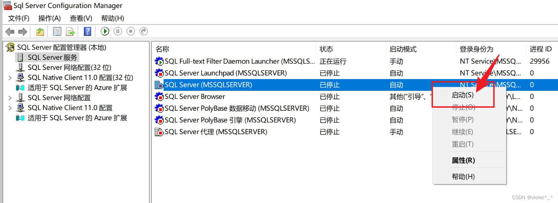This screenshot has height=203, width=558.
Task: Click the SQL Server PolyBase 引擎 service icon
Action: click(159, 120)
